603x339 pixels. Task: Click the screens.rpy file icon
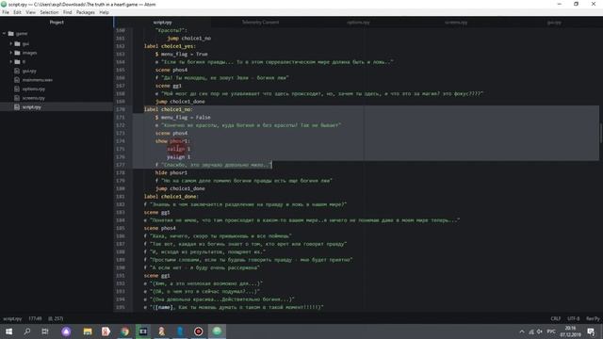coord(17,98)
